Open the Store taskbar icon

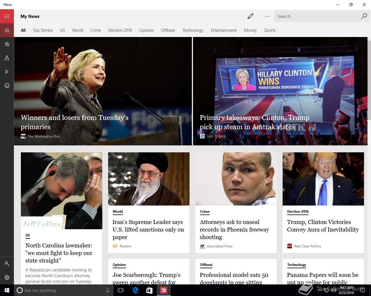149,290
